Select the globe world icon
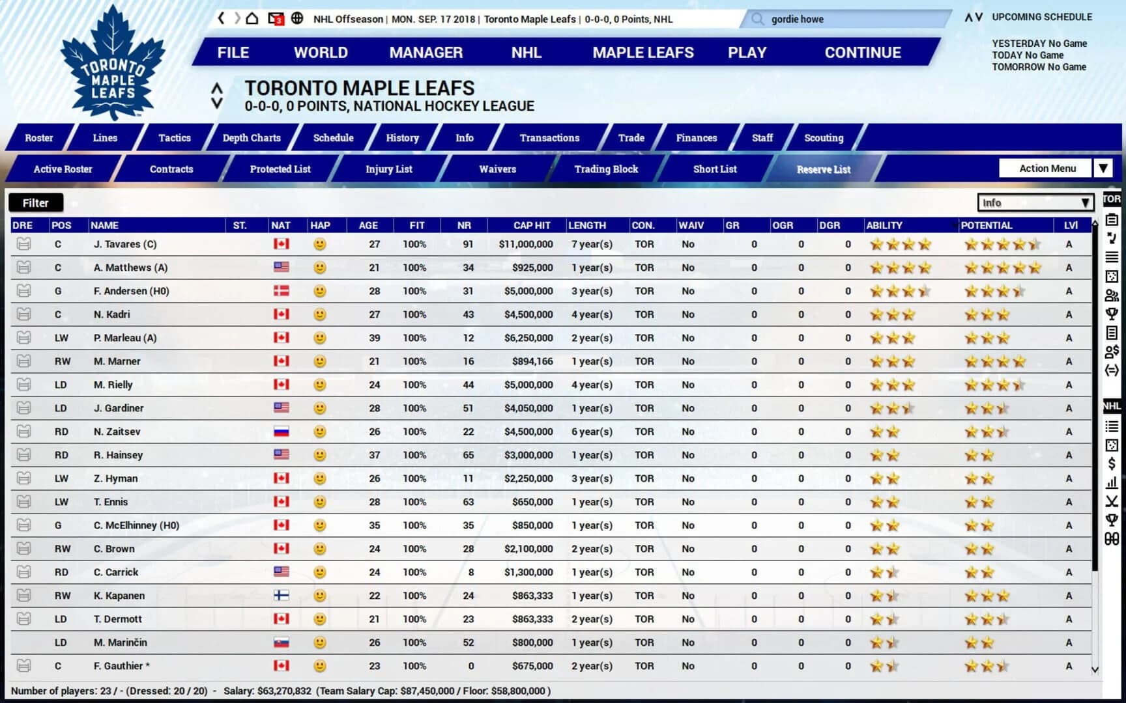1126x703 pixels. click(x=297, y=19)
